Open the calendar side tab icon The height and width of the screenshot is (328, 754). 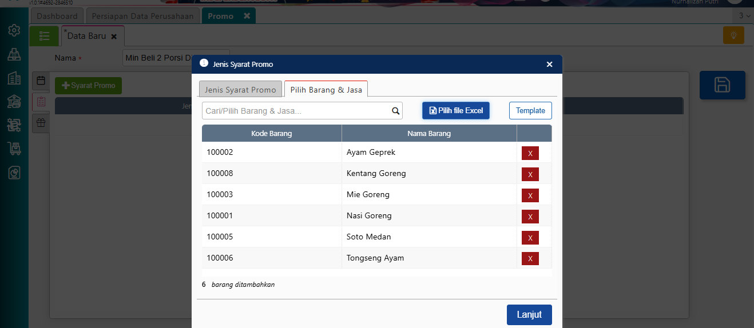[41, 81]
